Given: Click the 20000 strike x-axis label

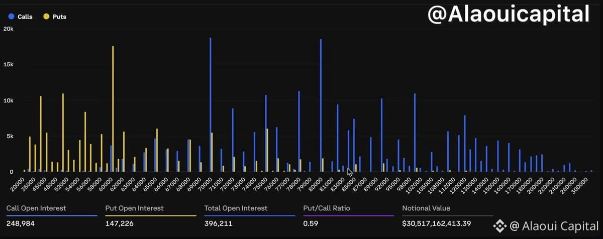Looking at the screenshot, I should [x=19, y=185].
